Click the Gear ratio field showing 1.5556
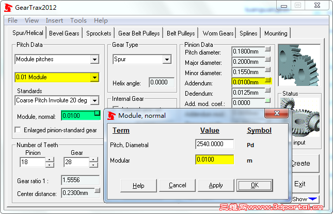 [x=80, y=180]
